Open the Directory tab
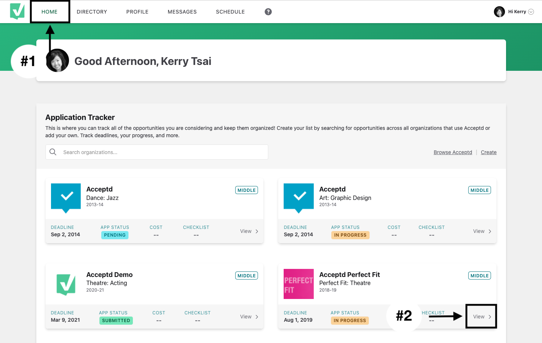Screen dimensions: 542x343 pos(92,12)
